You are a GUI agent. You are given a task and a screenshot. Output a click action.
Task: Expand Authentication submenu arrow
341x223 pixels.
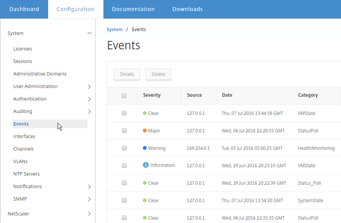point(89,99)
